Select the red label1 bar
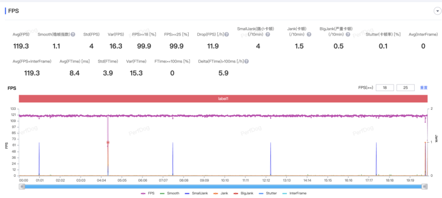The height and width of the screenshot is (198, 442). click(x=223, y=99)
